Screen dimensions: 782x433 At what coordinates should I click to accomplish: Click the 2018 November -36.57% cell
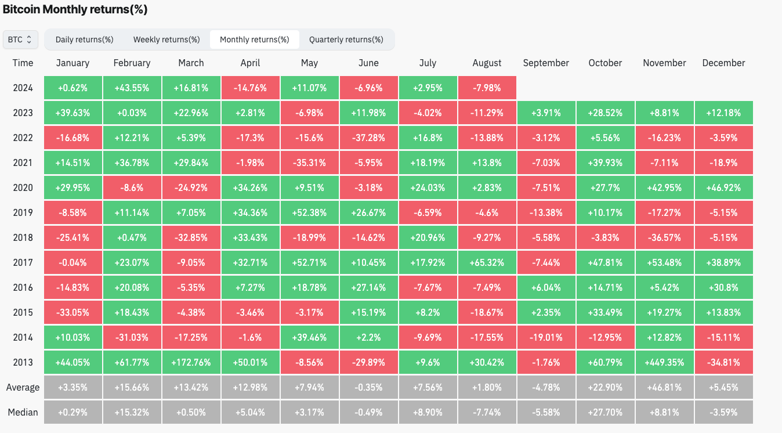[x=664, y=237]
